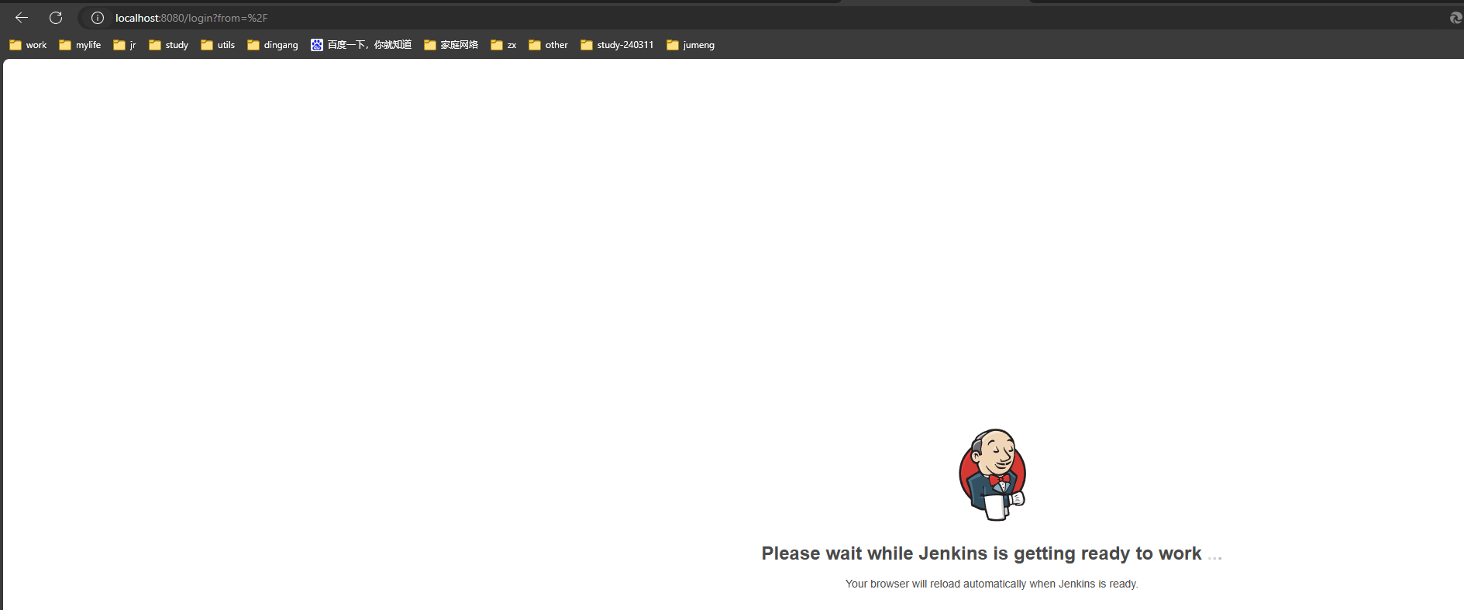Open the study-240311 bookmark folder
The width and height of the screenshot is (1464, 610).
click(x=617, y=45)
